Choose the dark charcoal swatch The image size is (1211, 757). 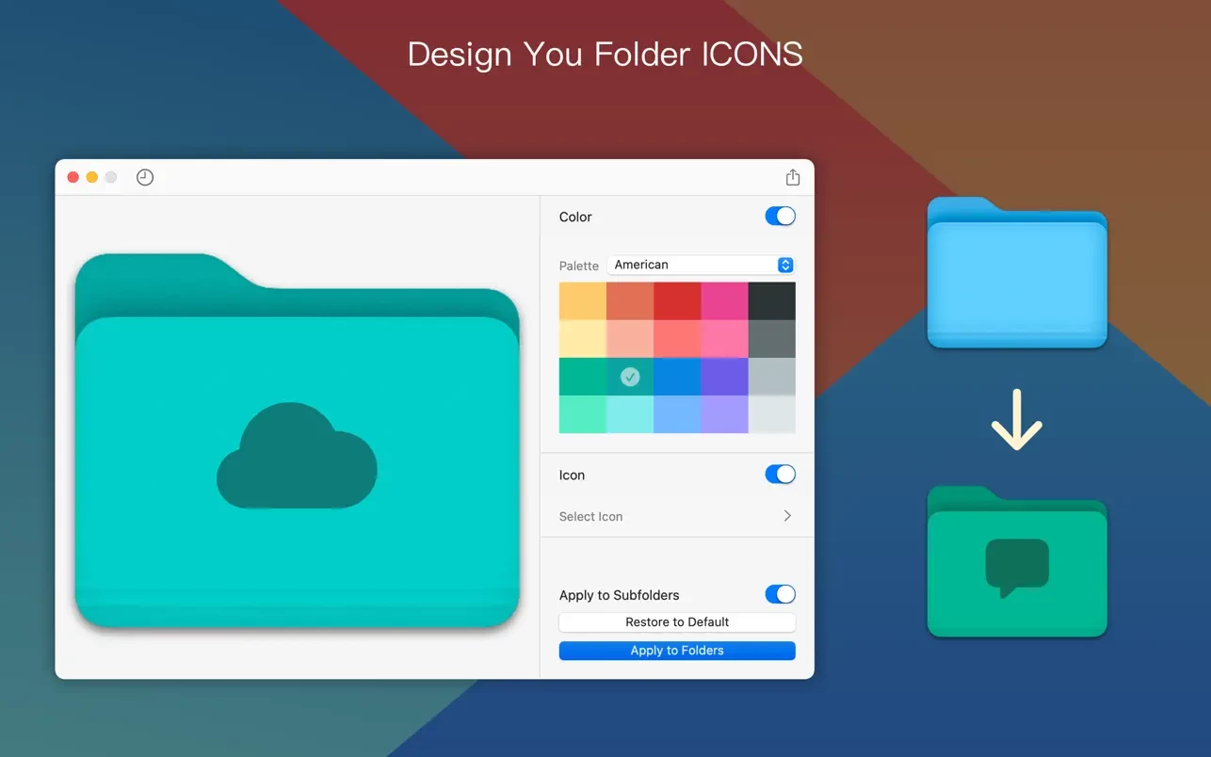(771, 301)
